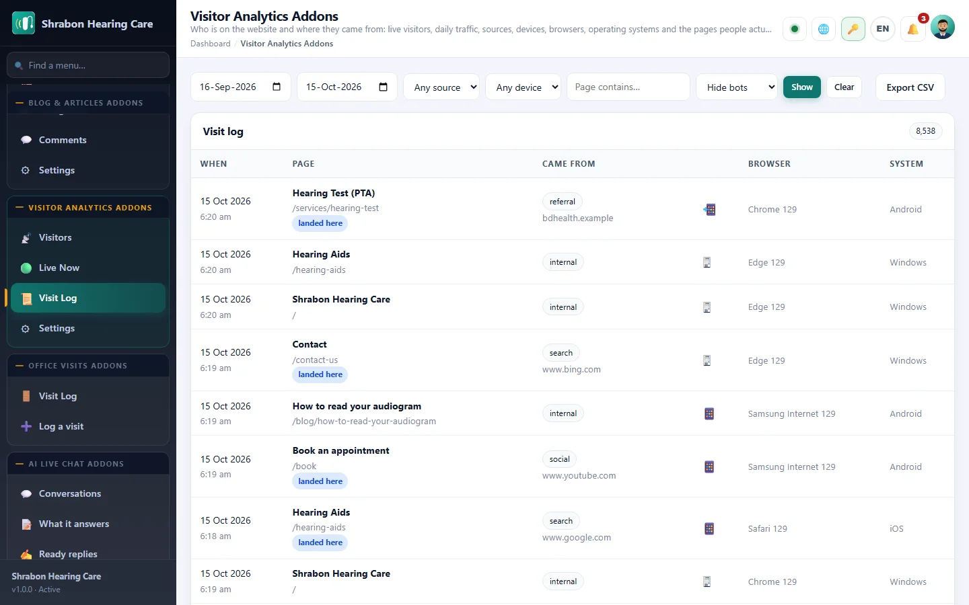Click the CAME FROM column header

pos(569,164)
